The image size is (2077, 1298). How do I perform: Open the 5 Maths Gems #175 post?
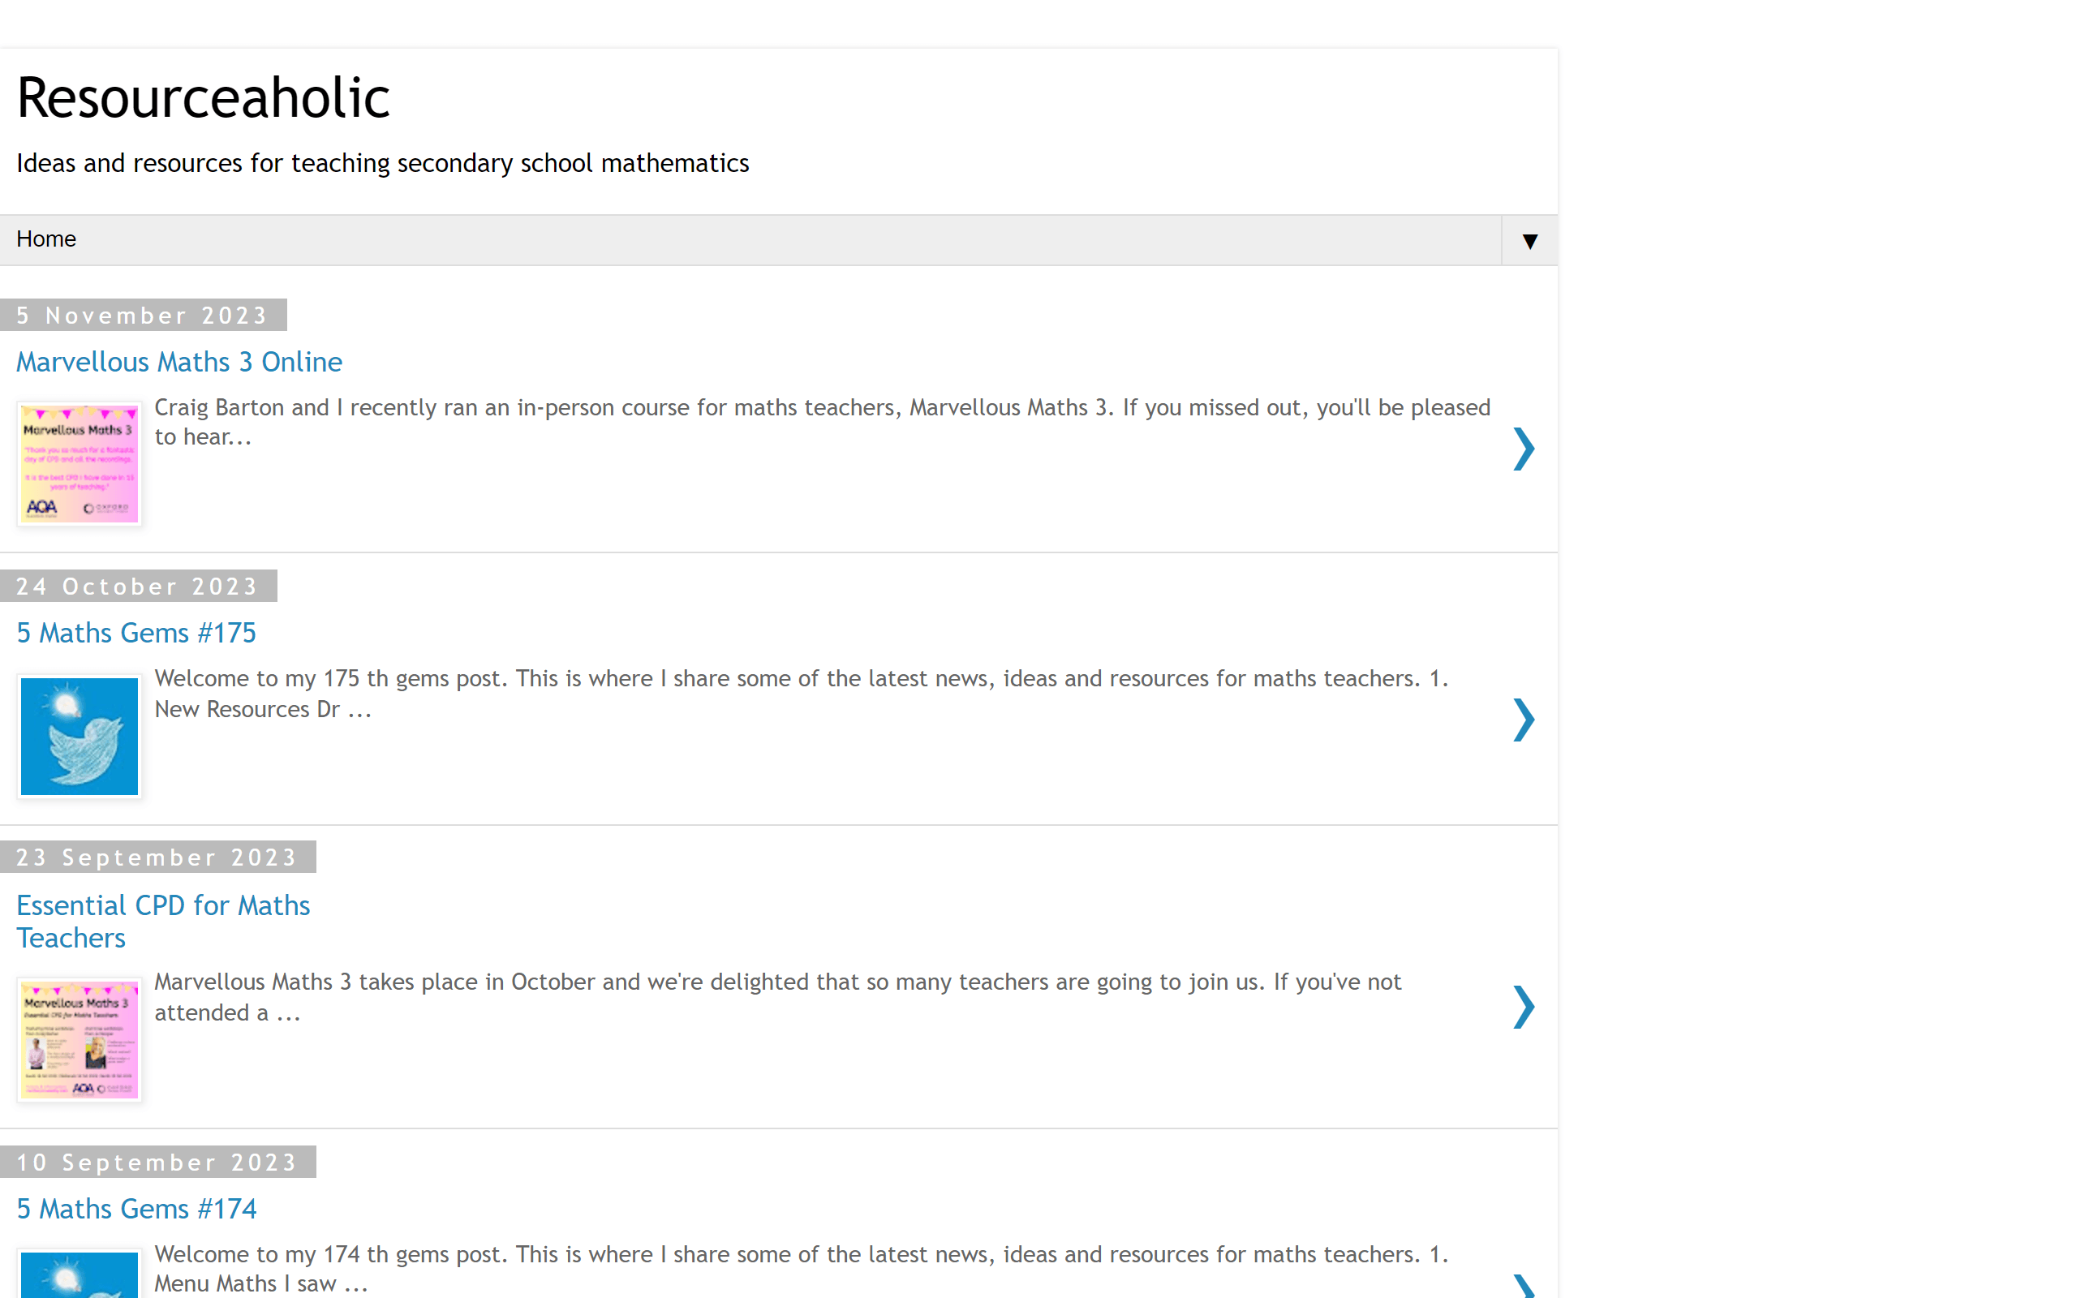(136, 634)
